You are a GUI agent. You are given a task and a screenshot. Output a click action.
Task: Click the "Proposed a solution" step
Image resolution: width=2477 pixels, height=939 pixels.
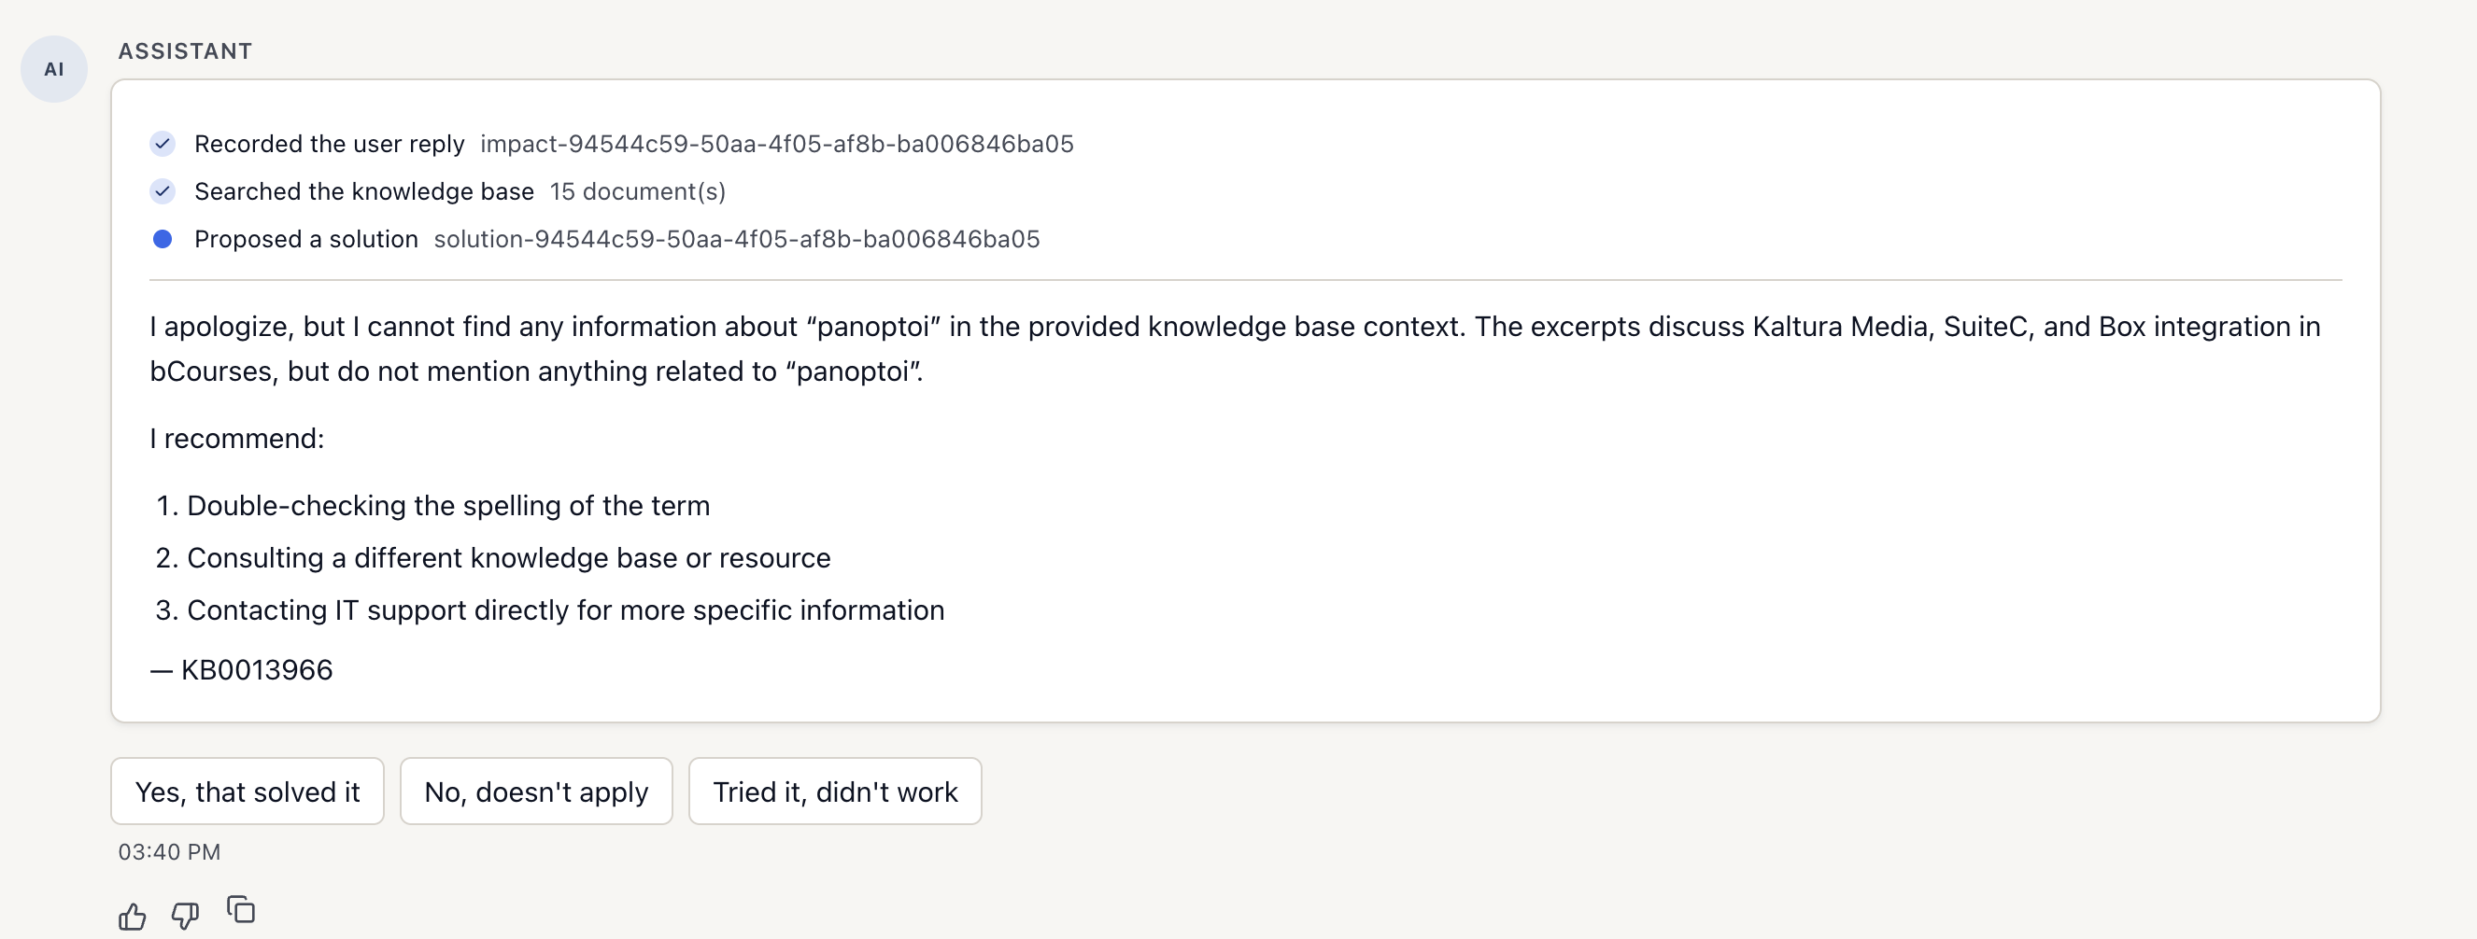pos(305,239)
